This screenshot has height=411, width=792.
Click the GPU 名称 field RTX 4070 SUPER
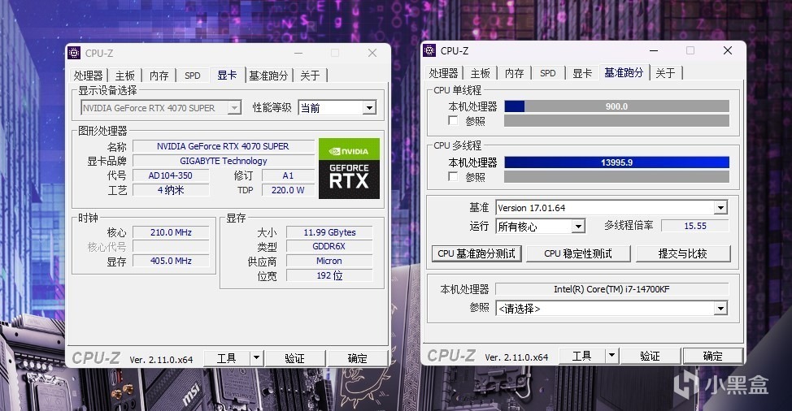[x=223, y=146]
